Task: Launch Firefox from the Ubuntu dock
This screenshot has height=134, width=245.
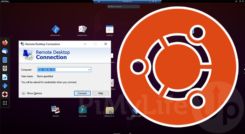Action: [5, 42]
